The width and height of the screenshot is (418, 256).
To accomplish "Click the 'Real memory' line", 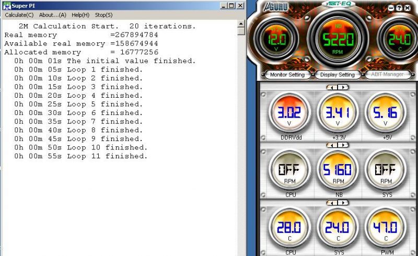I will [82, 35].
